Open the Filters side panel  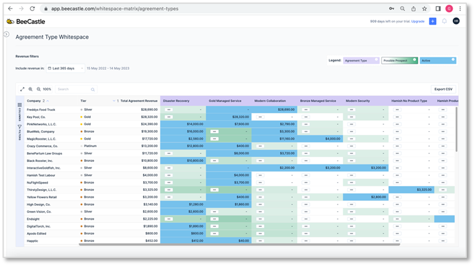coord(20,132)
